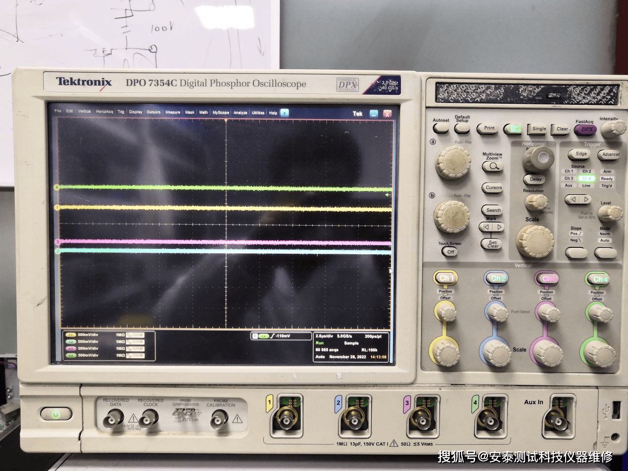
Task: Open the Analyze menu
Action: pyautogui.click(x=240, y=113)
